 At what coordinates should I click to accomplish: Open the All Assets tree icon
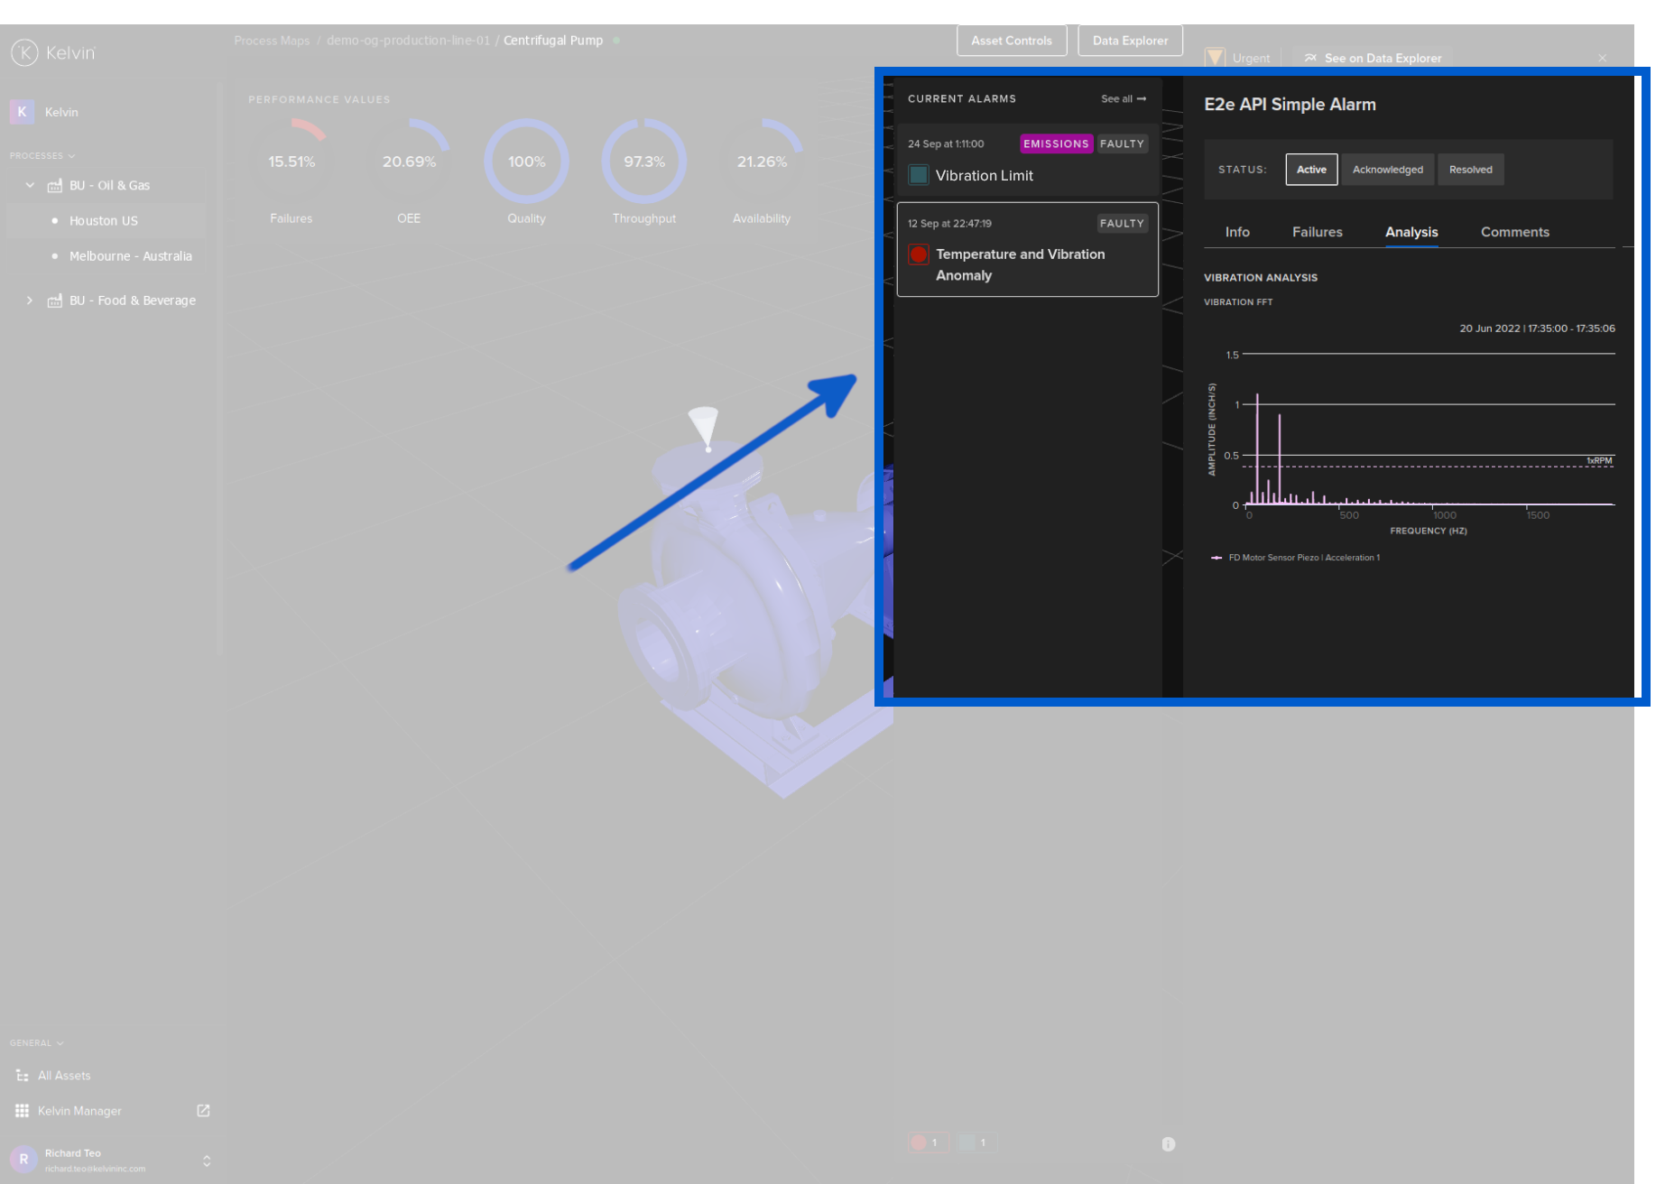[23, 1075]
